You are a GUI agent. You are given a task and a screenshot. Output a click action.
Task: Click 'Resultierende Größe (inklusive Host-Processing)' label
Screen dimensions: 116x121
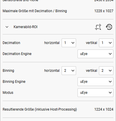tap(40, 109)
